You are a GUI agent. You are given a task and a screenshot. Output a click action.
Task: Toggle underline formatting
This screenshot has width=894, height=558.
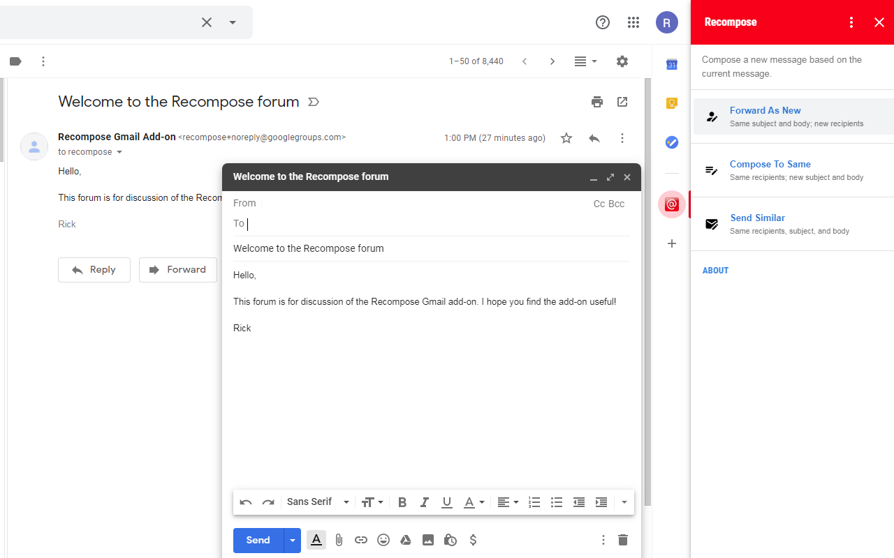[x=447, y=502]
